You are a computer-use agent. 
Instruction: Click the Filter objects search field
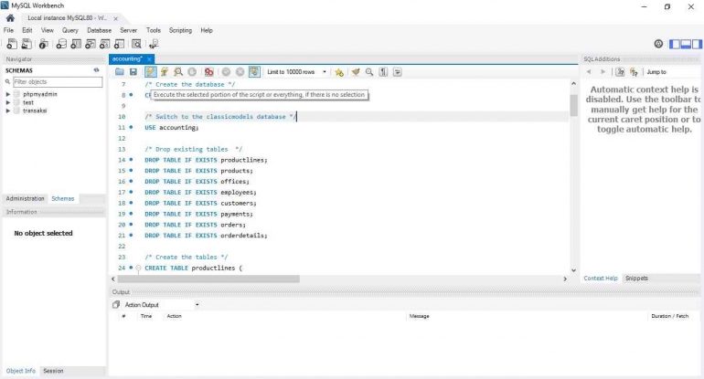(58, 81)
